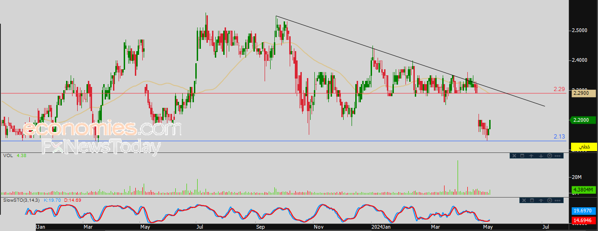This screenshot has height=231, width=598.
Task: Close the VOL volume indicator pane
Action: [x=513, y=156]
